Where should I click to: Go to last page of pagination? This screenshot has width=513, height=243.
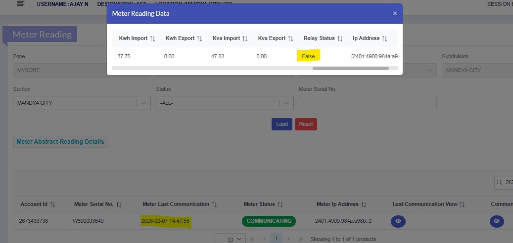[301, 239]
